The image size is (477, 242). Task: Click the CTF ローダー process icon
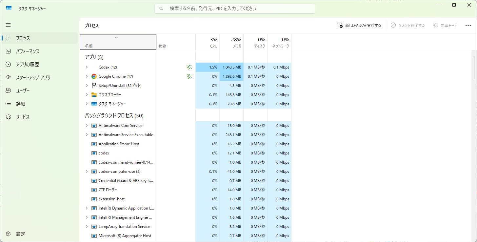pos(94,190)
